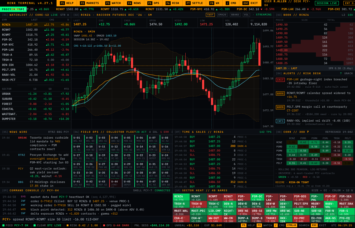Open the / CMD item in top bar

231,3
